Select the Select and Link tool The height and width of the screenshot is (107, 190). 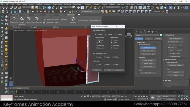pos(12,8)
